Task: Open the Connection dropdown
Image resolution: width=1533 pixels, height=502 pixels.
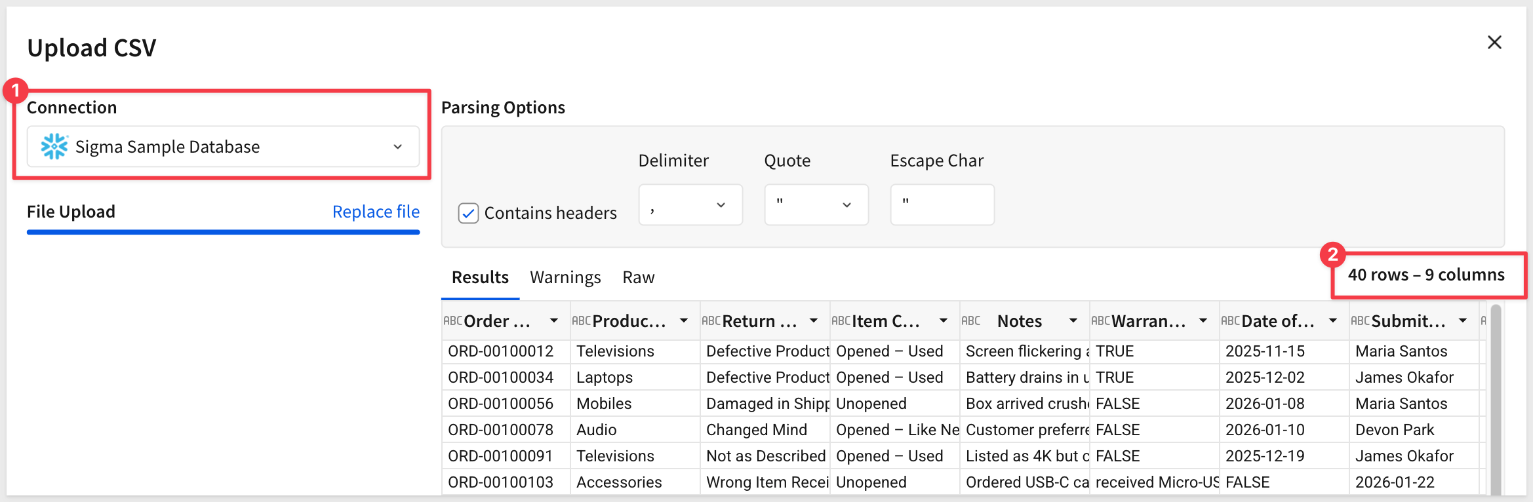Action: pyautogui.click(x=223, y=147)
